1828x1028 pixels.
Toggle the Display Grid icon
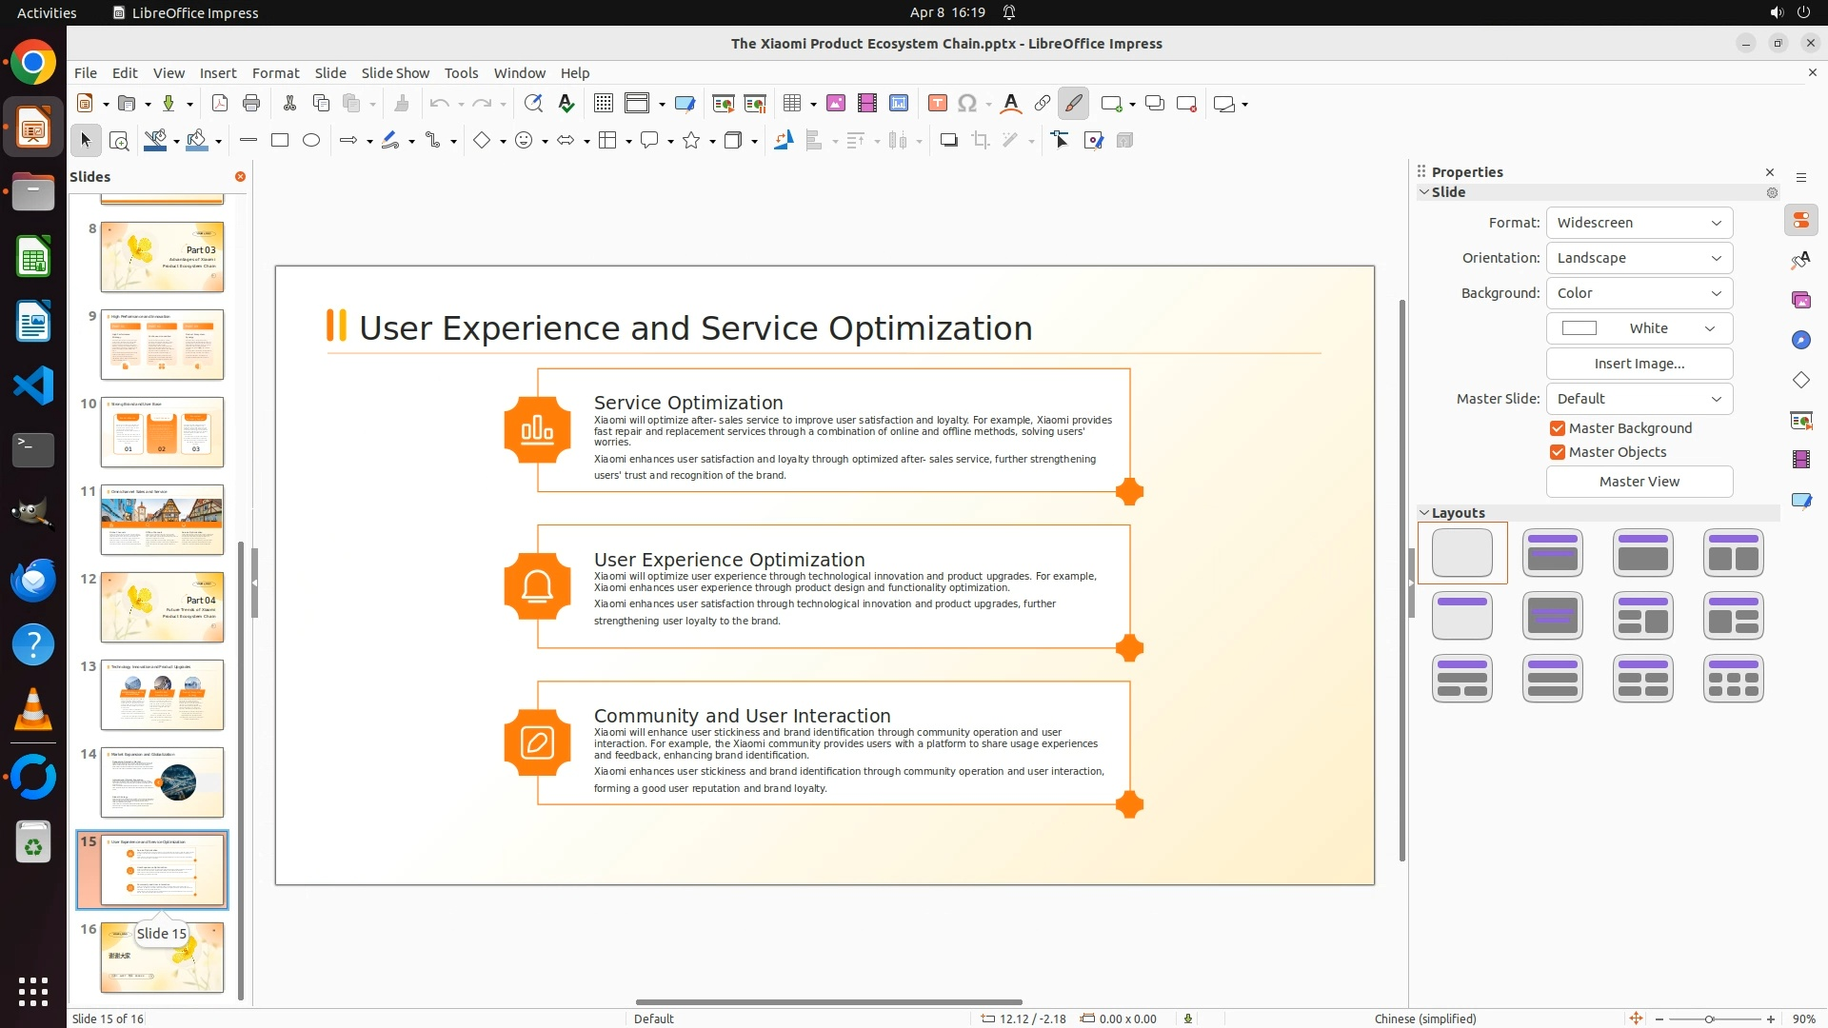pyautogui.click(x=603, y=104)
